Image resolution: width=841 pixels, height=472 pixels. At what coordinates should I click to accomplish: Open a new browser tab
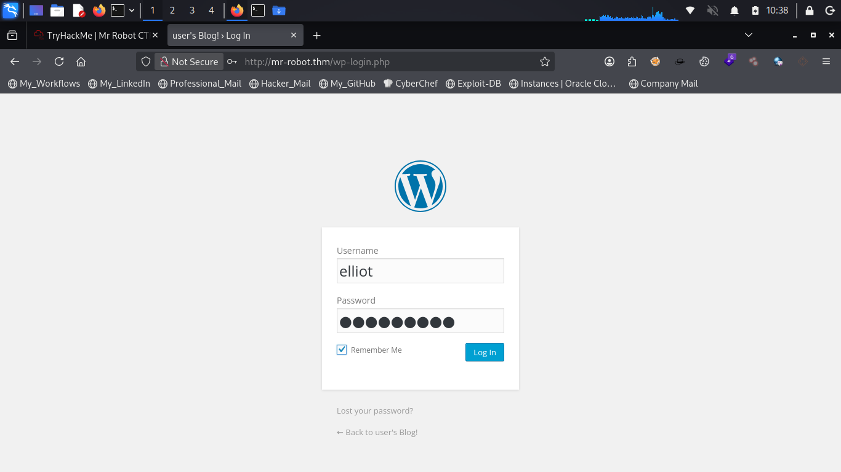tap(317, 36)
